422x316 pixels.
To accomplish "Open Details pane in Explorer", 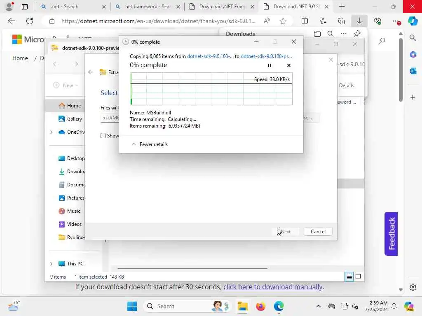I will [x=346, y=86].
